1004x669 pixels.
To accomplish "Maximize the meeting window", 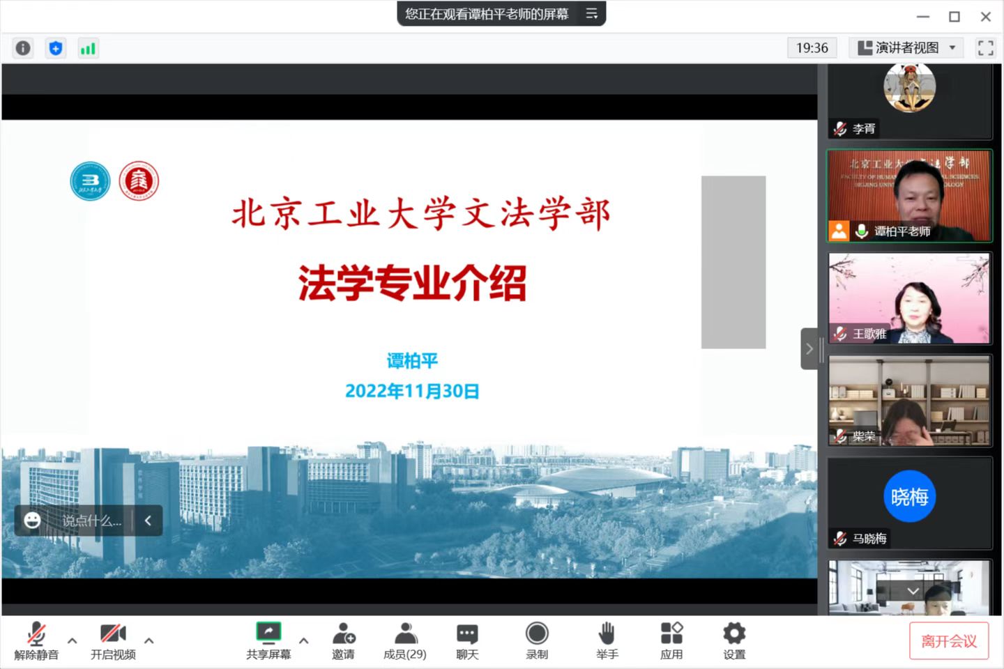I will pyautogui.click(x=954, y=17).
